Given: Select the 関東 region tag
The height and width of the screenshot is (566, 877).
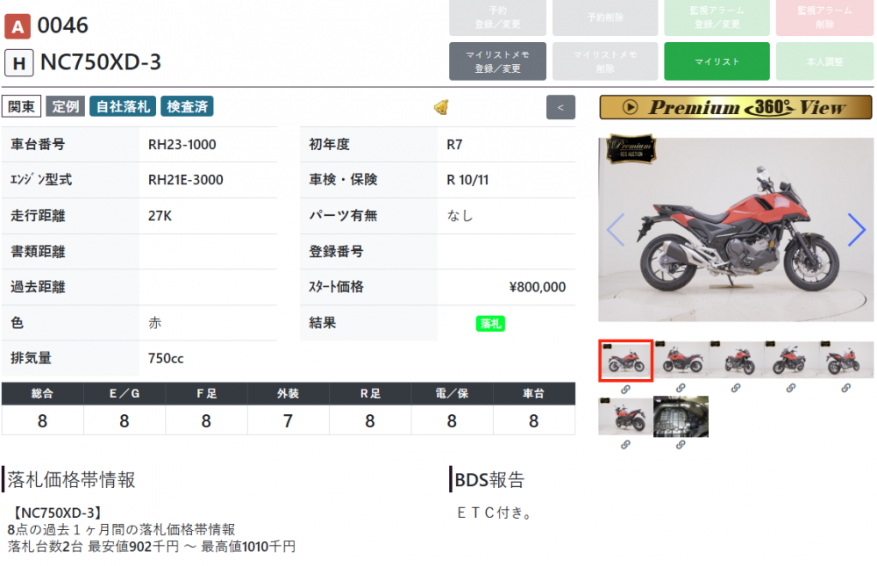Looking at the screenshot, I should click(x=22, y=107).
